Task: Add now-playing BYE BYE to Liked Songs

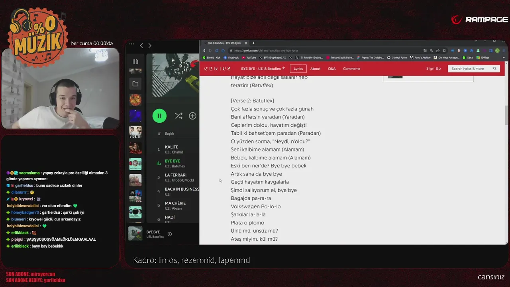Action: click(x=169, y=234)
